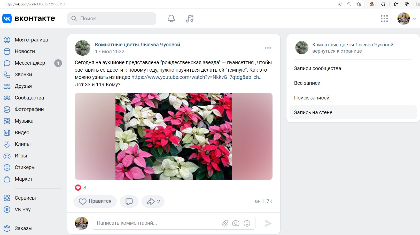Open the YouTube link in the post
Image resolution: width=420 pixels, height=235 pixels.
click(x=196, y=77)
